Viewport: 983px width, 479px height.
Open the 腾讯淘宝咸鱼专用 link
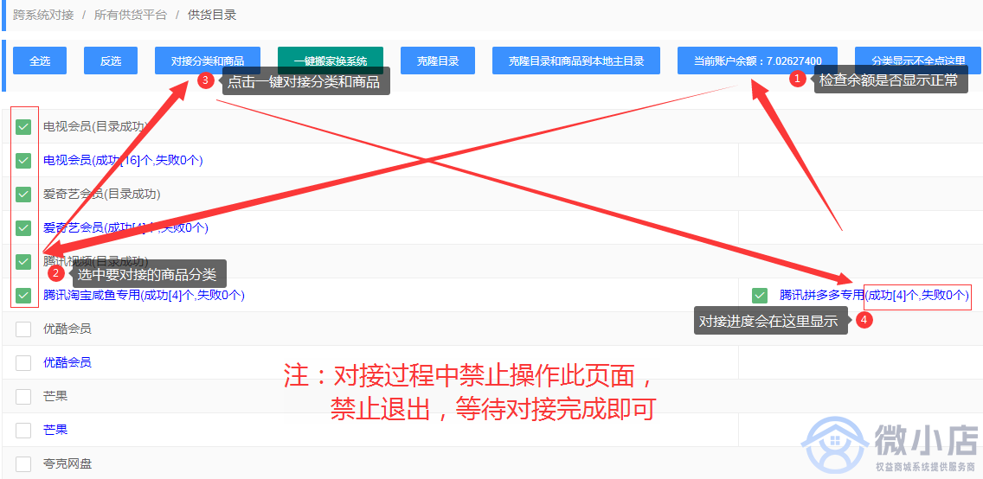click(144, 295)
